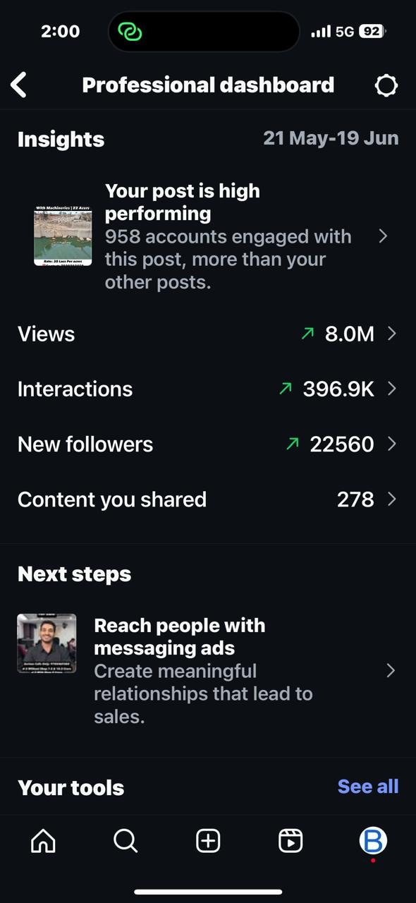Open the Views 8.0M row
This screenshot has height=903, width=416.
(x=208, y=334)
